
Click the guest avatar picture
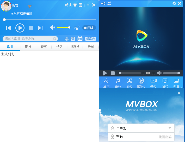pyautogui.click(x=6, y=6)
